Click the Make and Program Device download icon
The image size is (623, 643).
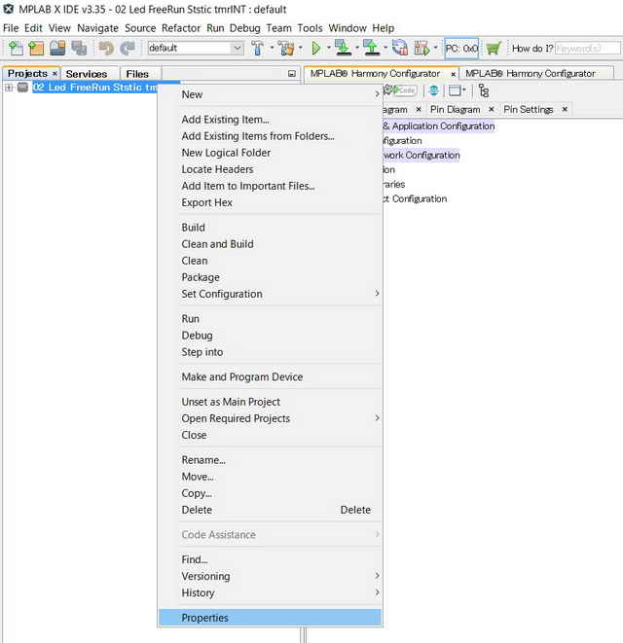(x=343, y=48)
